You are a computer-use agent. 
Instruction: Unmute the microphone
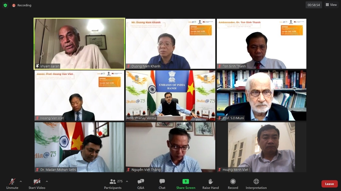point(12,184)
